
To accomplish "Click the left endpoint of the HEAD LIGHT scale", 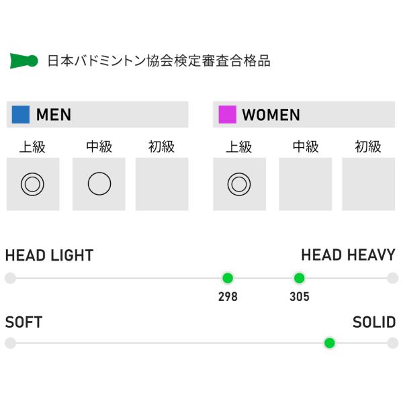I will pyautogui.click(x=10, y=278).
